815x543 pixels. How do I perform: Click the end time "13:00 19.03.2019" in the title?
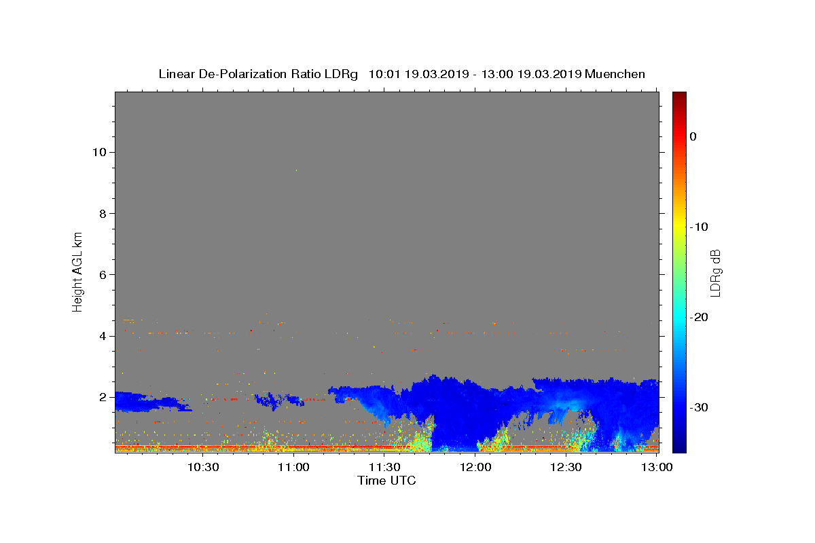tap(530, 74)
